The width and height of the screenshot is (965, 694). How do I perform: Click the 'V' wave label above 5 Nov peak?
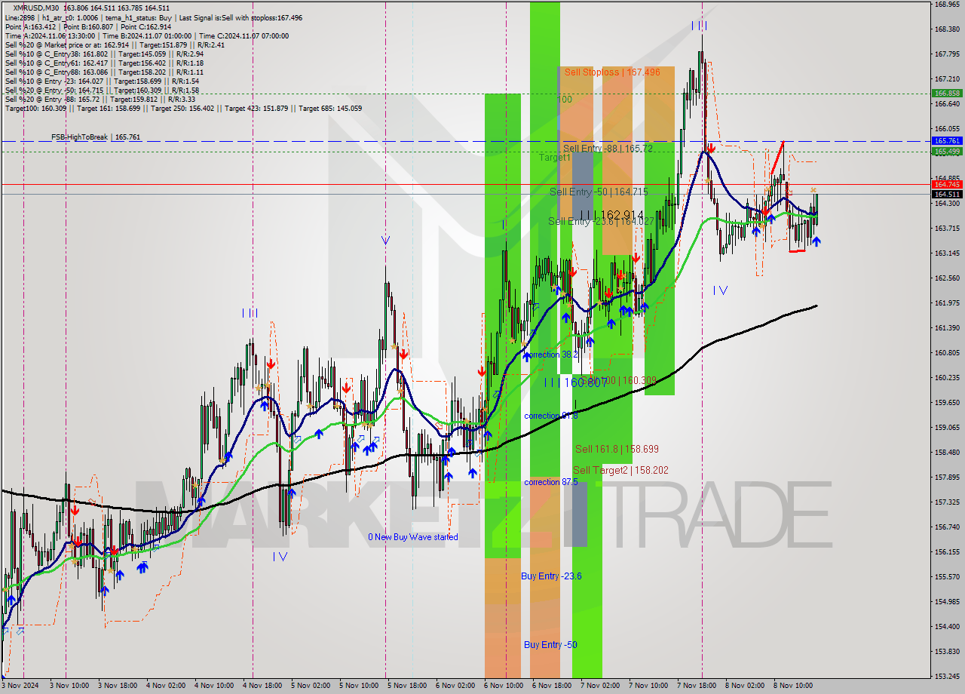(385, 241)
